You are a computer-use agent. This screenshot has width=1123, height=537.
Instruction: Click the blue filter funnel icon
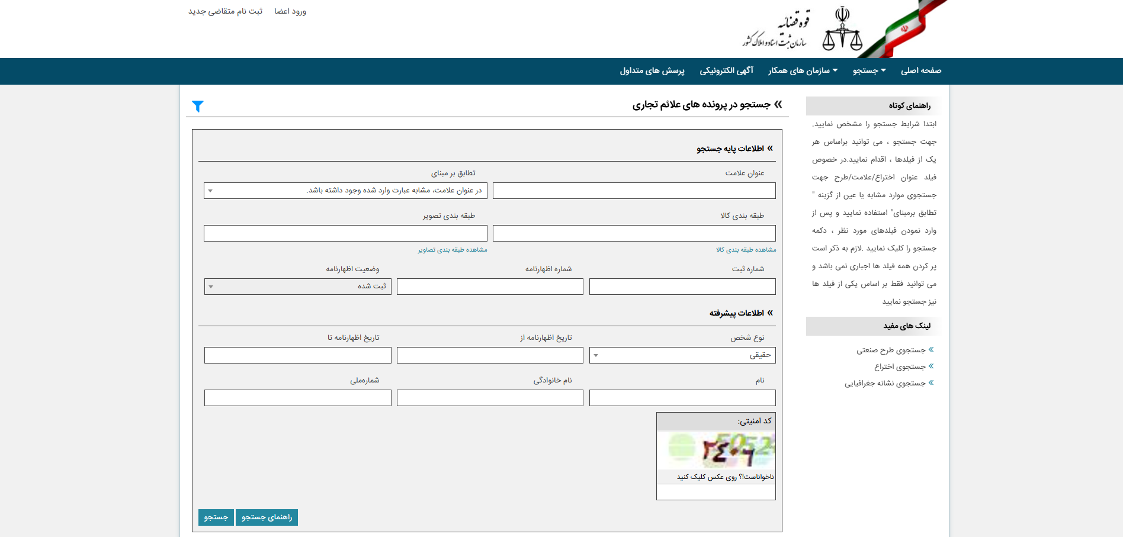coord(198,106)
